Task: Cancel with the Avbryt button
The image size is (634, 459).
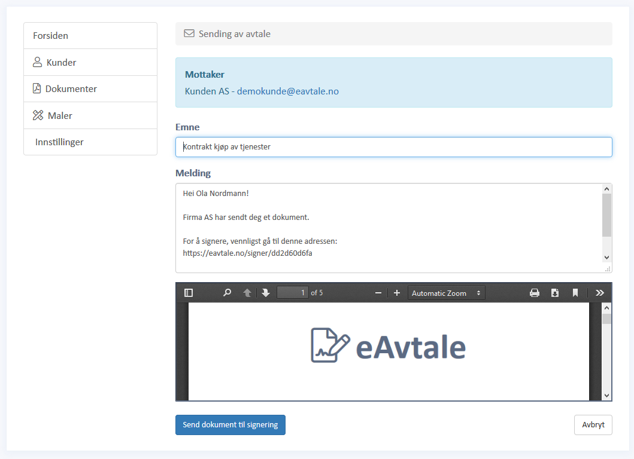Action: 592,424
